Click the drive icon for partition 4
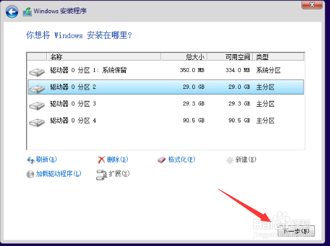Image resolution: width=330 pixels, height=246 pixels. [37, 122]
